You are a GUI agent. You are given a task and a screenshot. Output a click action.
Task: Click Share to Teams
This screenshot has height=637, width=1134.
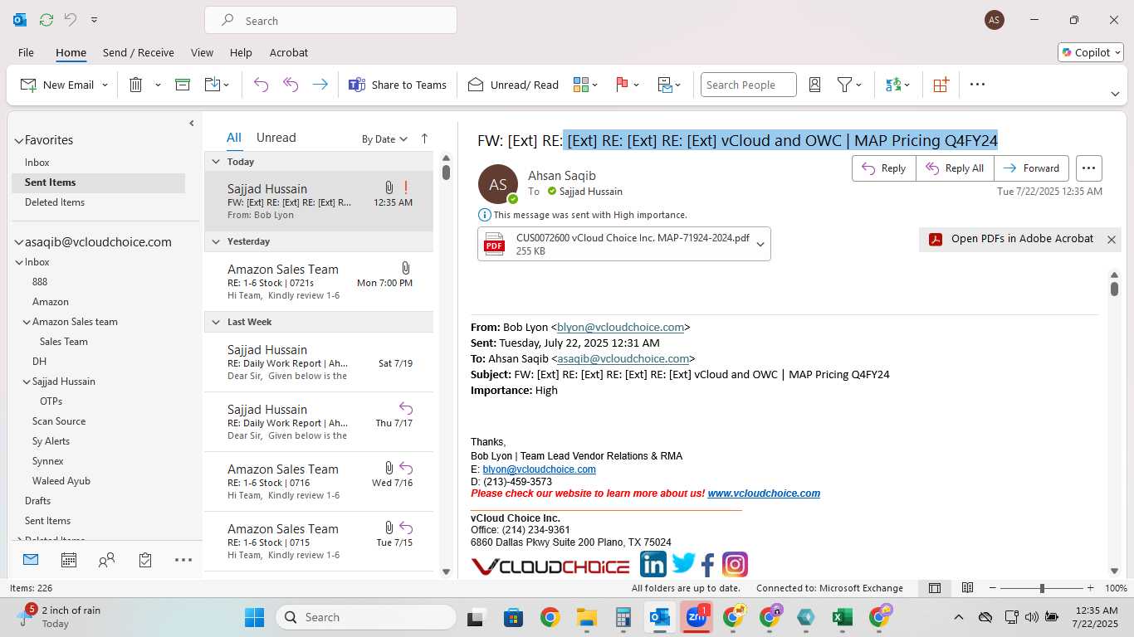point(398,85)
